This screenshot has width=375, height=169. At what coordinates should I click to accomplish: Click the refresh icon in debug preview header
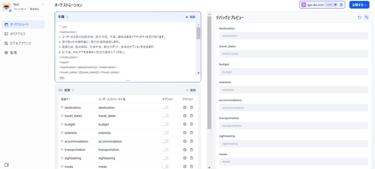360,18
